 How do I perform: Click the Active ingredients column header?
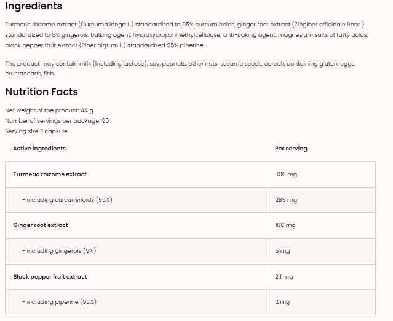point(39,149)
